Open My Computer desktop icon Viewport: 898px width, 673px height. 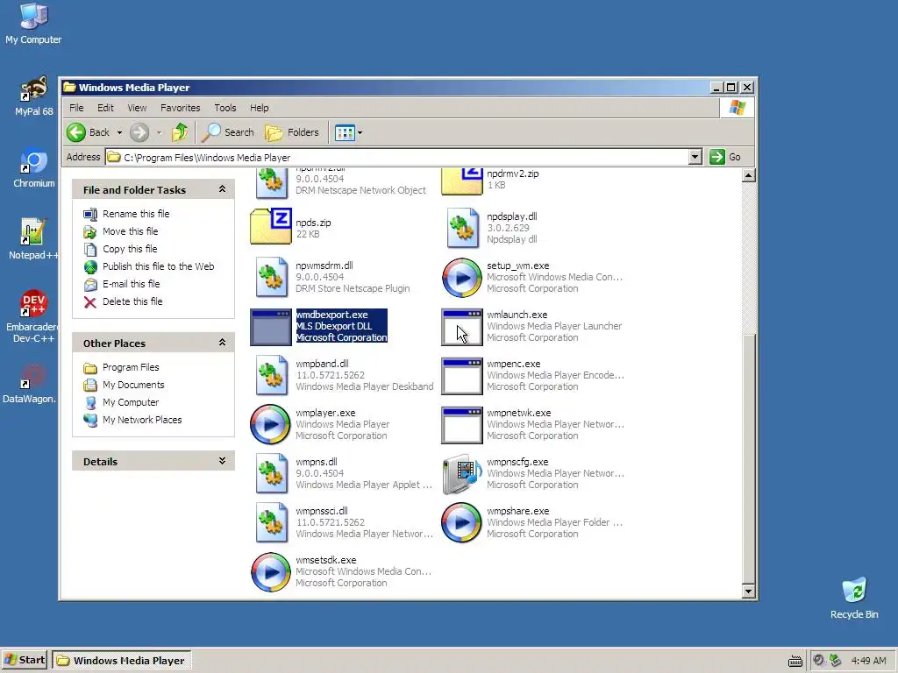pos(33,24)
